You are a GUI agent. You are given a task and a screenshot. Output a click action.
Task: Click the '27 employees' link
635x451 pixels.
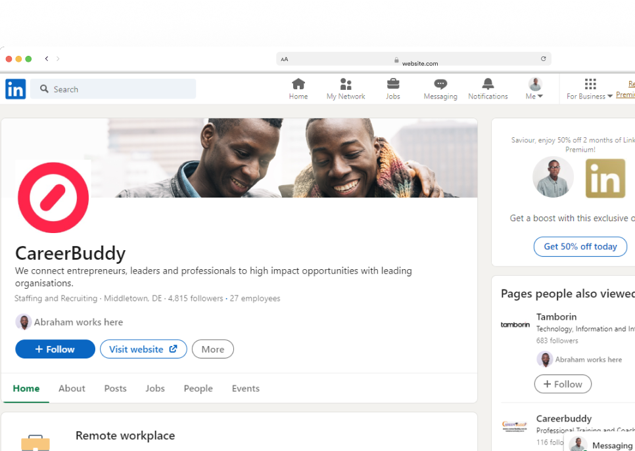(x=255, y=299)
